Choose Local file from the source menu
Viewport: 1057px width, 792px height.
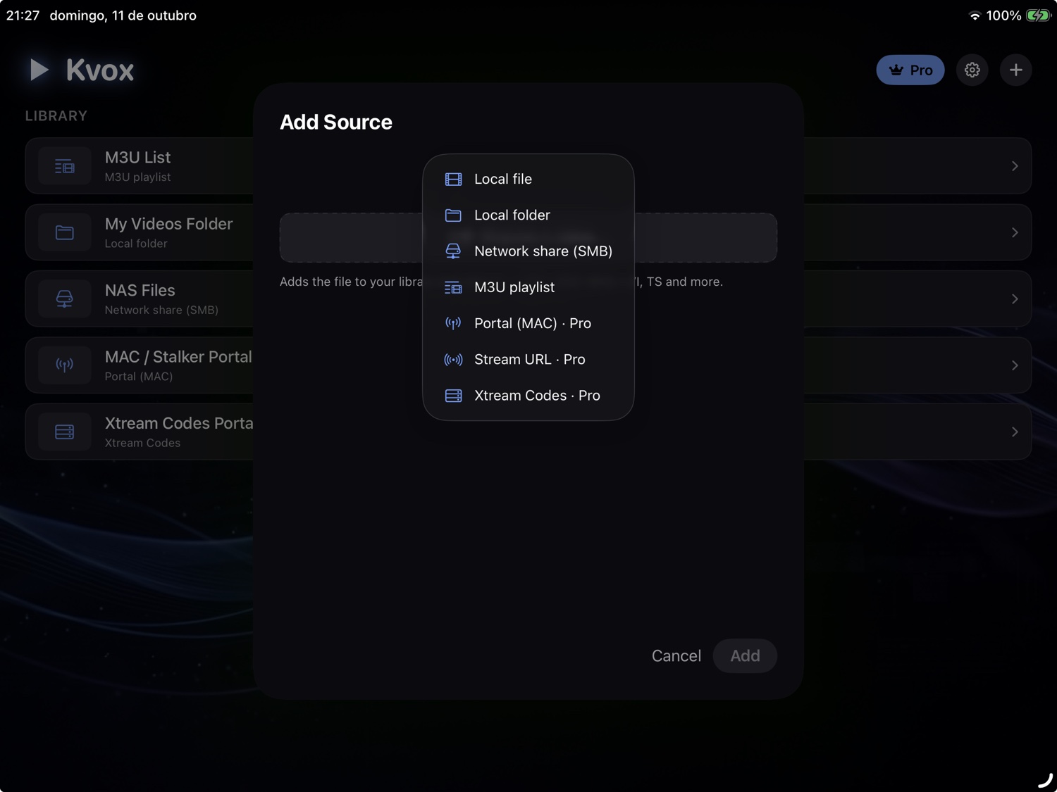[x=528, y=179]
